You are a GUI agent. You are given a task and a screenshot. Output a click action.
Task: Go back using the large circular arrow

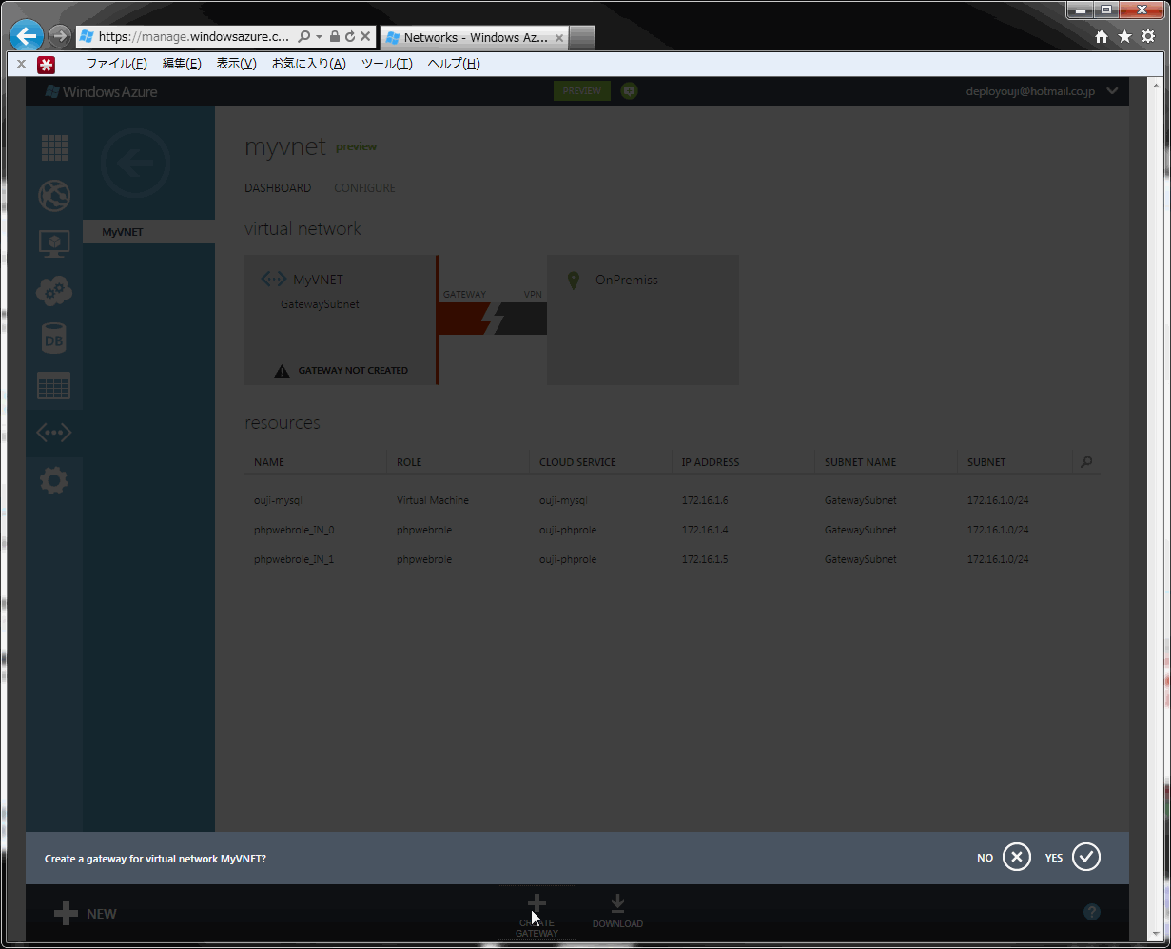[135, 164]
